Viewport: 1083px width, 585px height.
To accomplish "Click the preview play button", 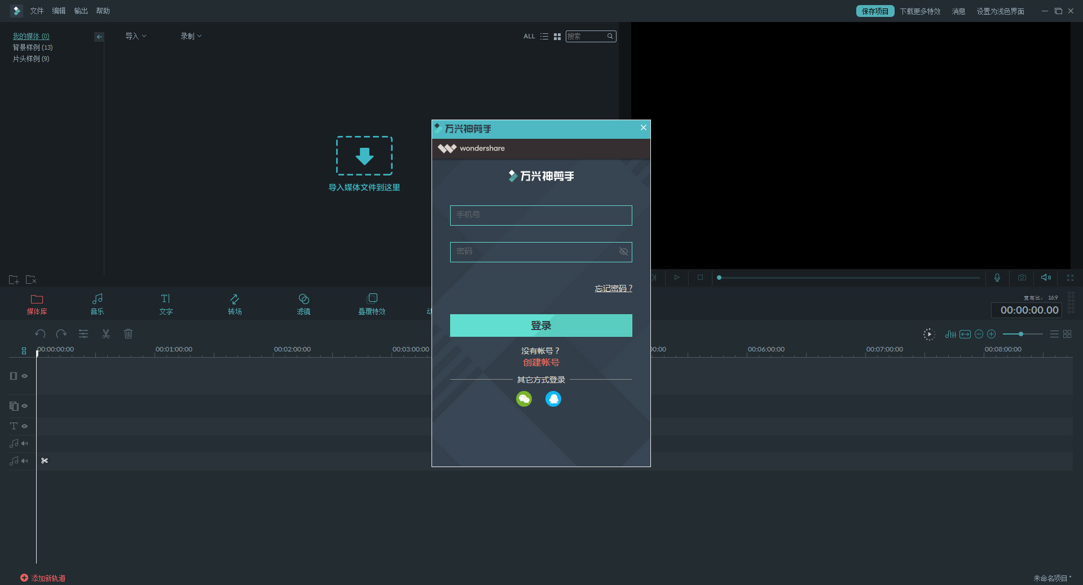I will click(677, 277).
